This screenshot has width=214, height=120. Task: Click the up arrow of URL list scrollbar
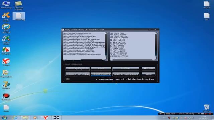tap(106, 33)
